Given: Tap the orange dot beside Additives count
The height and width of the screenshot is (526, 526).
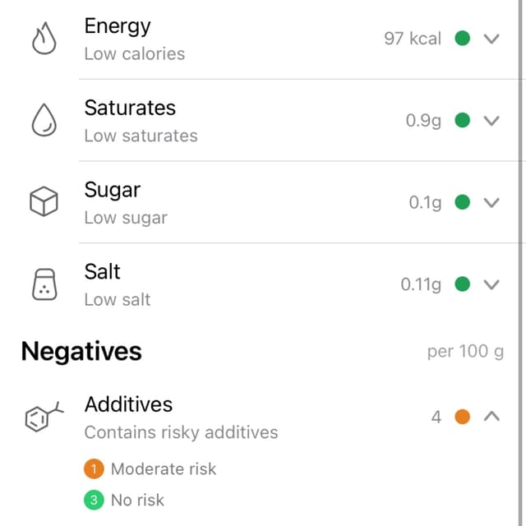Looking at the screenshot, I should (462, 417).
